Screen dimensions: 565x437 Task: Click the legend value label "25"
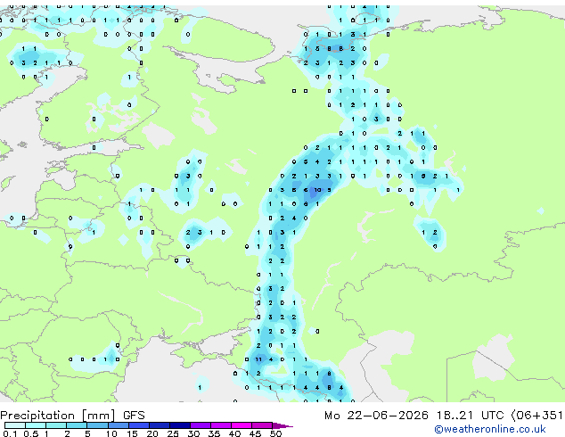173,433
